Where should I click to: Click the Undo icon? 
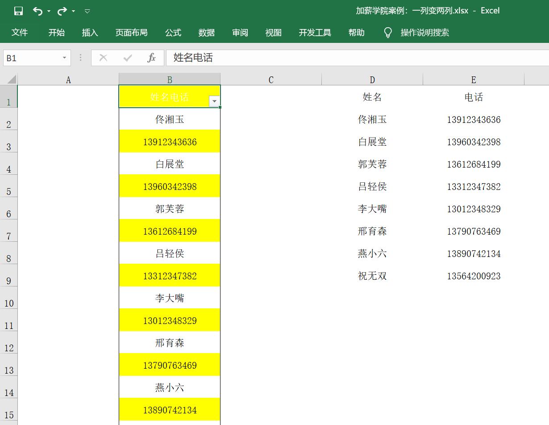pos(38,11)
